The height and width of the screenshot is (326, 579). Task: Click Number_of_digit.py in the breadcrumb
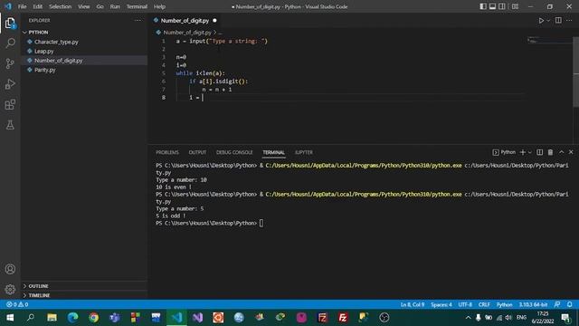click(x=187, y=33)
